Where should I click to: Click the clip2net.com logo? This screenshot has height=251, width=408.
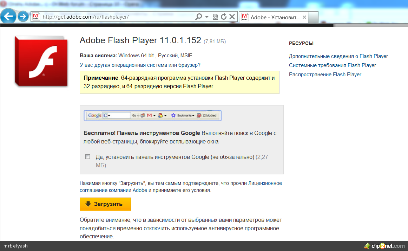385,246
